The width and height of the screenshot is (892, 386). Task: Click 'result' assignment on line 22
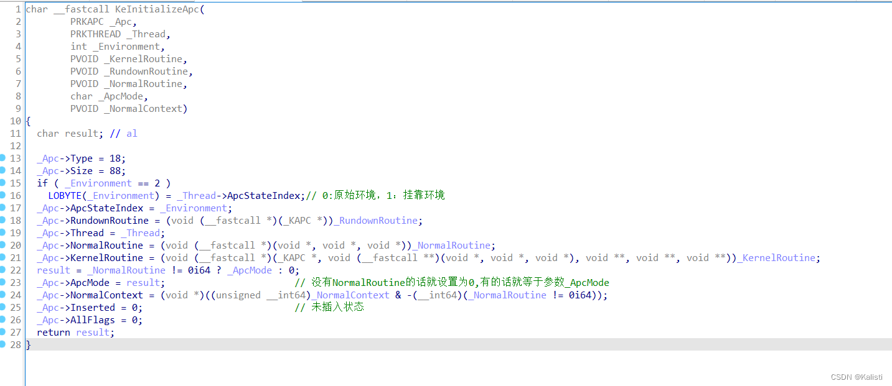tap(54, 270)
